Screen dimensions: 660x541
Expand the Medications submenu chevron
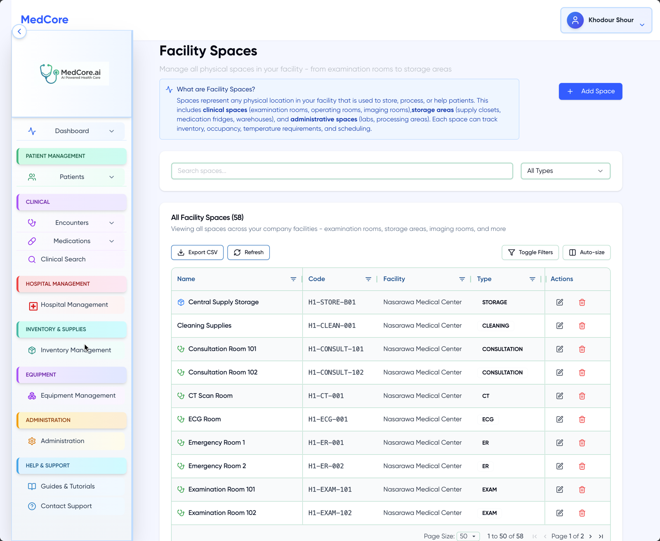111,241
